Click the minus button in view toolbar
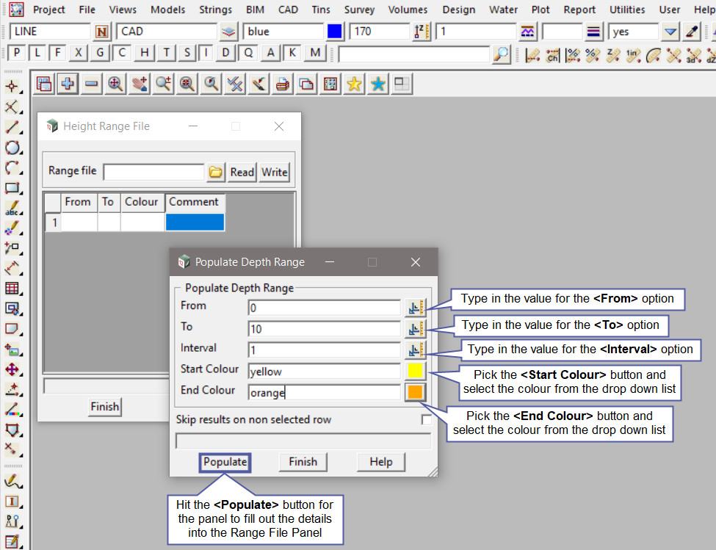The image size is (716, 550). 91,84
